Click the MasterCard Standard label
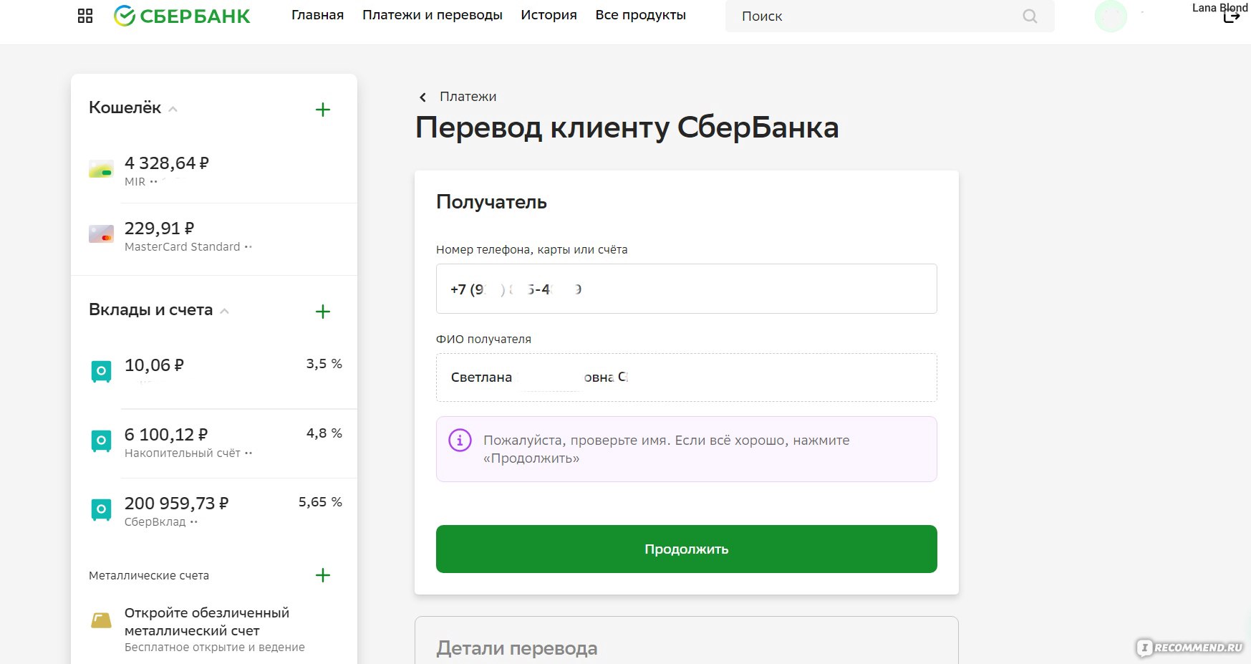This screenshot has width=1251, height=664. pos(183,247)
